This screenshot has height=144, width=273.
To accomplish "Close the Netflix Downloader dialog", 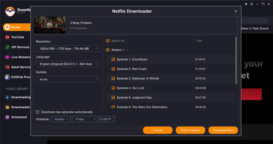I will point(236,11).
